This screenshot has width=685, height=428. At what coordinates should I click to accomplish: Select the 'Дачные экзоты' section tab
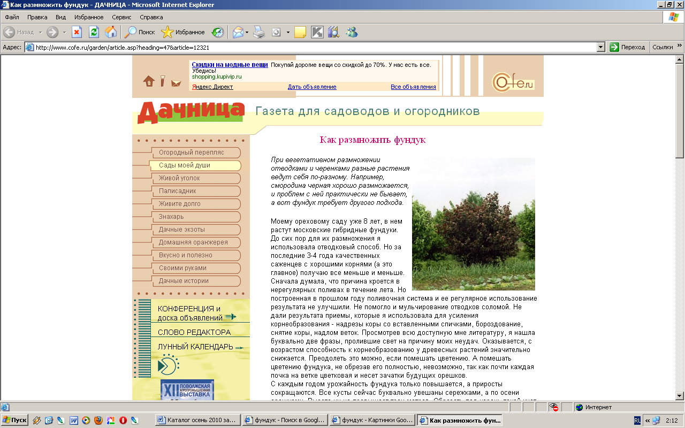point(196,230)
